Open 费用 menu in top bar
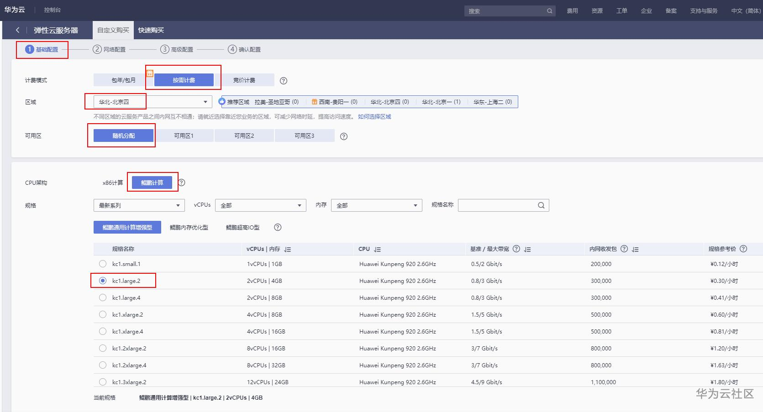The image size is (763, 412). coord(573,11)
